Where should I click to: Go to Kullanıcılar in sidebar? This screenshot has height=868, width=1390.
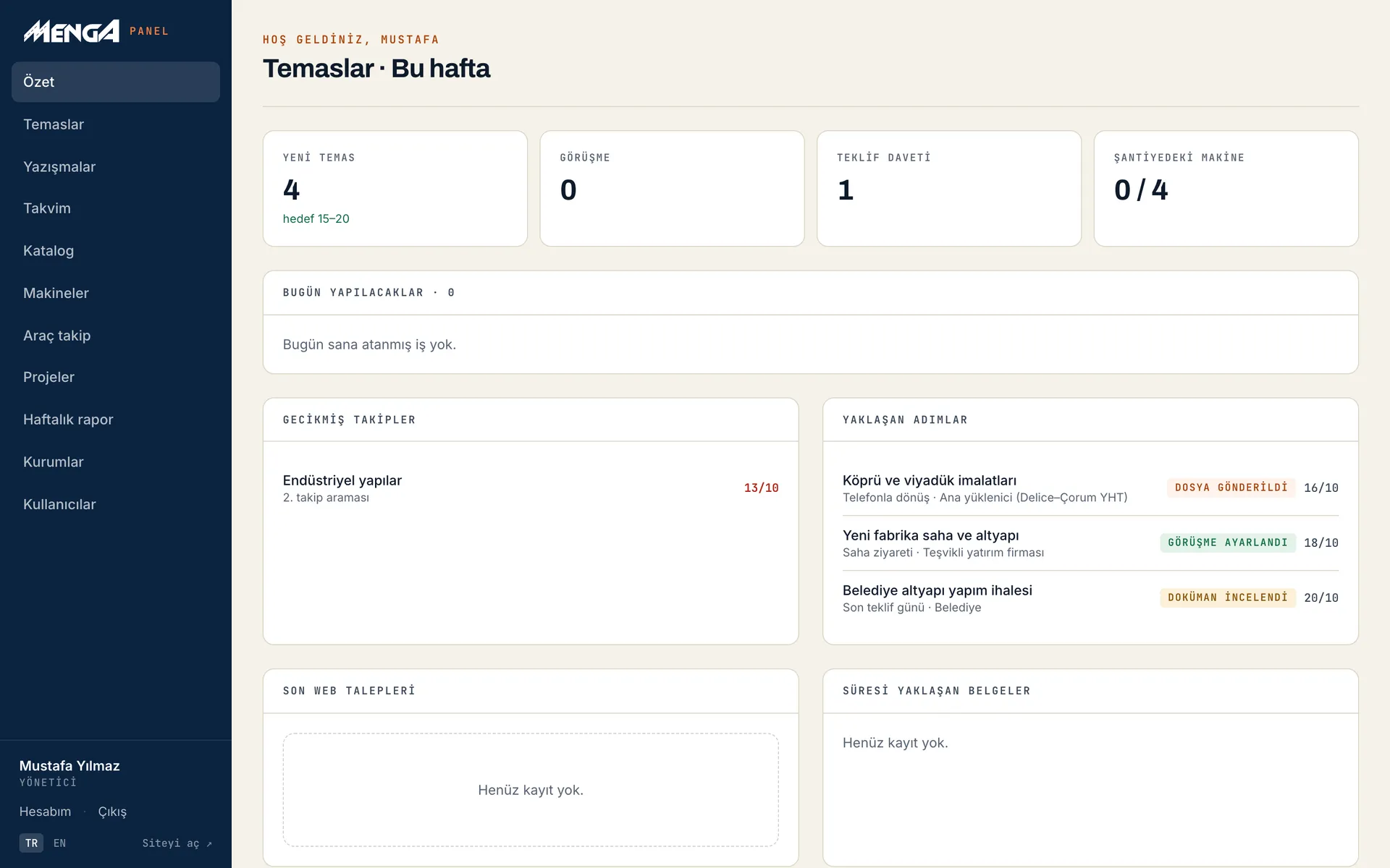(116, 504)
